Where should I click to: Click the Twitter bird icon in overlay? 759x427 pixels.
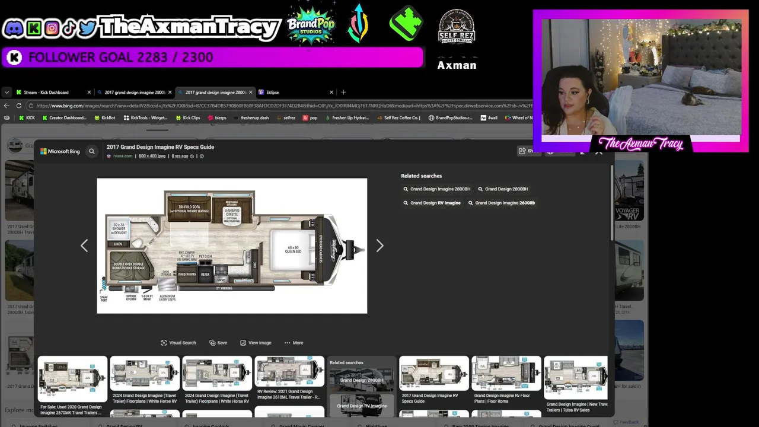coord(87,28)
